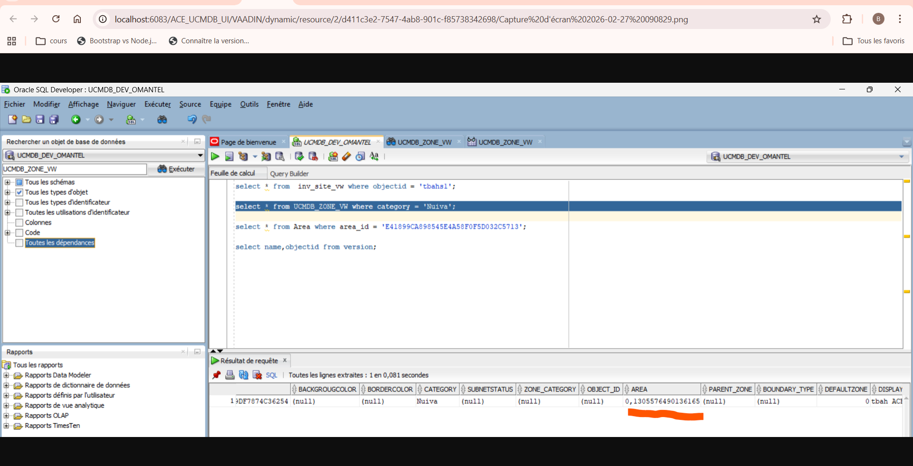The height and width of the screenshot is (466, 913).
Task: Click the UCMDB_ZONE_VW search input field
Action: (x=74, y=169)
